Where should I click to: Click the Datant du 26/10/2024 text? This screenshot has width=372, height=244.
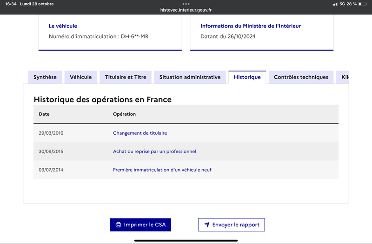[x=228, y=36]
